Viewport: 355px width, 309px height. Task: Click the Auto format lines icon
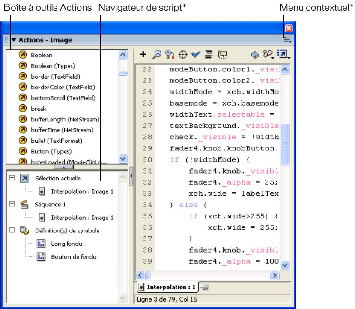209,54
